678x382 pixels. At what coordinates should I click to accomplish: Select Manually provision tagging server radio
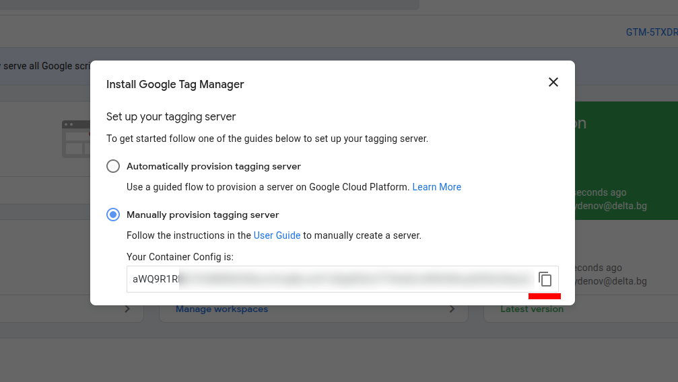click(113, 215)
